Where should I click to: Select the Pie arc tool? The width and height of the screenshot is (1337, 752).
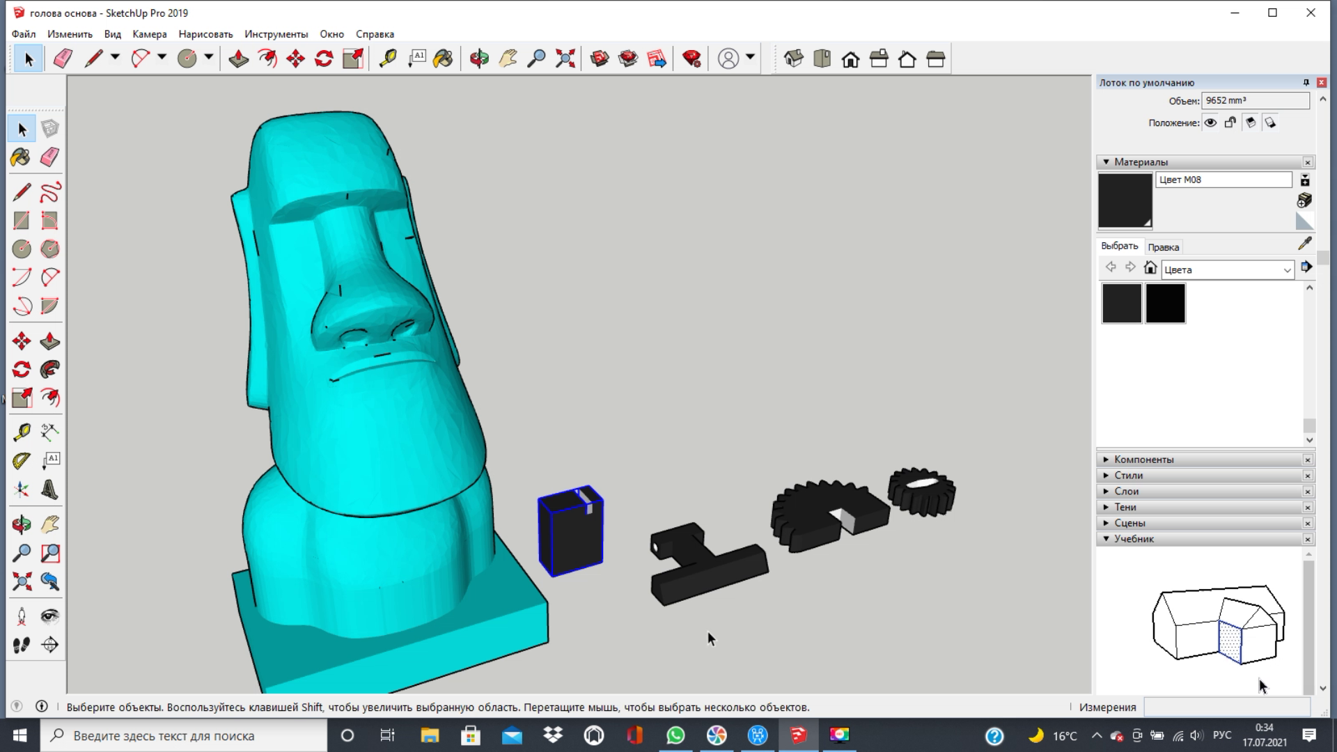[x=49, y=306]
